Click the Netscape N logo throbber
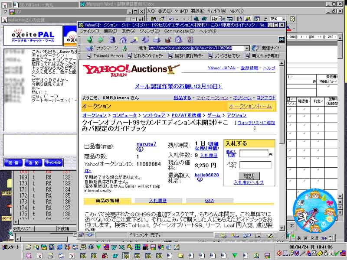 coord(281,39)
